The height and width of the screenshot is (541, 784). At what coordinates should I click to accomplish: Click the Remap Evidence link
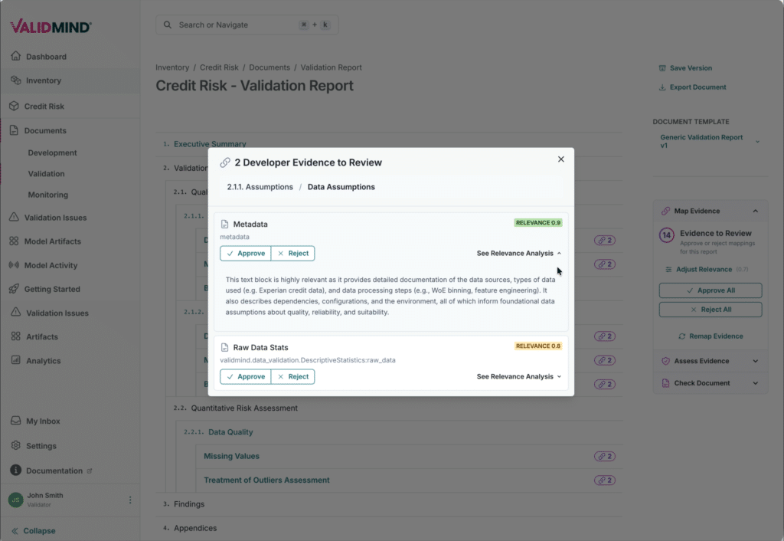pos(710,336)
